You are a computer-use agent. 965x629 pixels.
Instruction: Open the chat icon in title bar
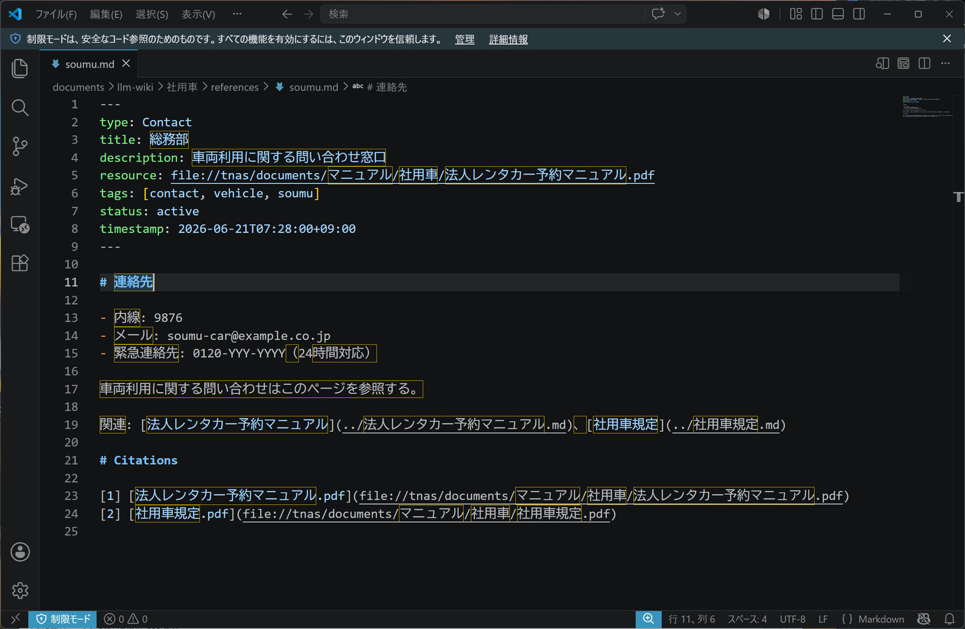pos(658,14)
